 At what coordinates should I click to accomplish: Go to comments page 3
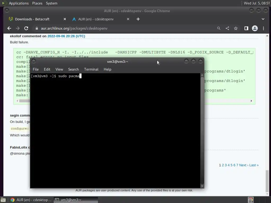point(226,165)
